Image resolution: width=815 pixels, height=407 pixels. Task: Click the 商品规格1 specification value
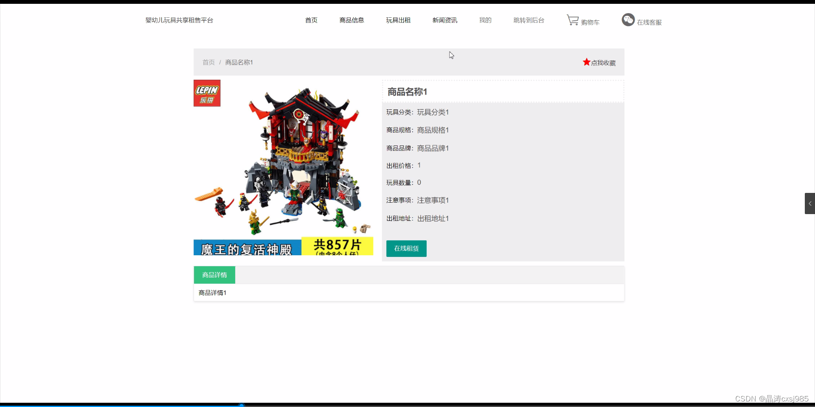433,130
